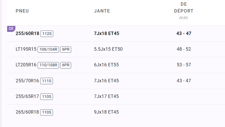Click the 112S load index badge
This screenshot has width=225, height=127.
[x=47, y=34]
